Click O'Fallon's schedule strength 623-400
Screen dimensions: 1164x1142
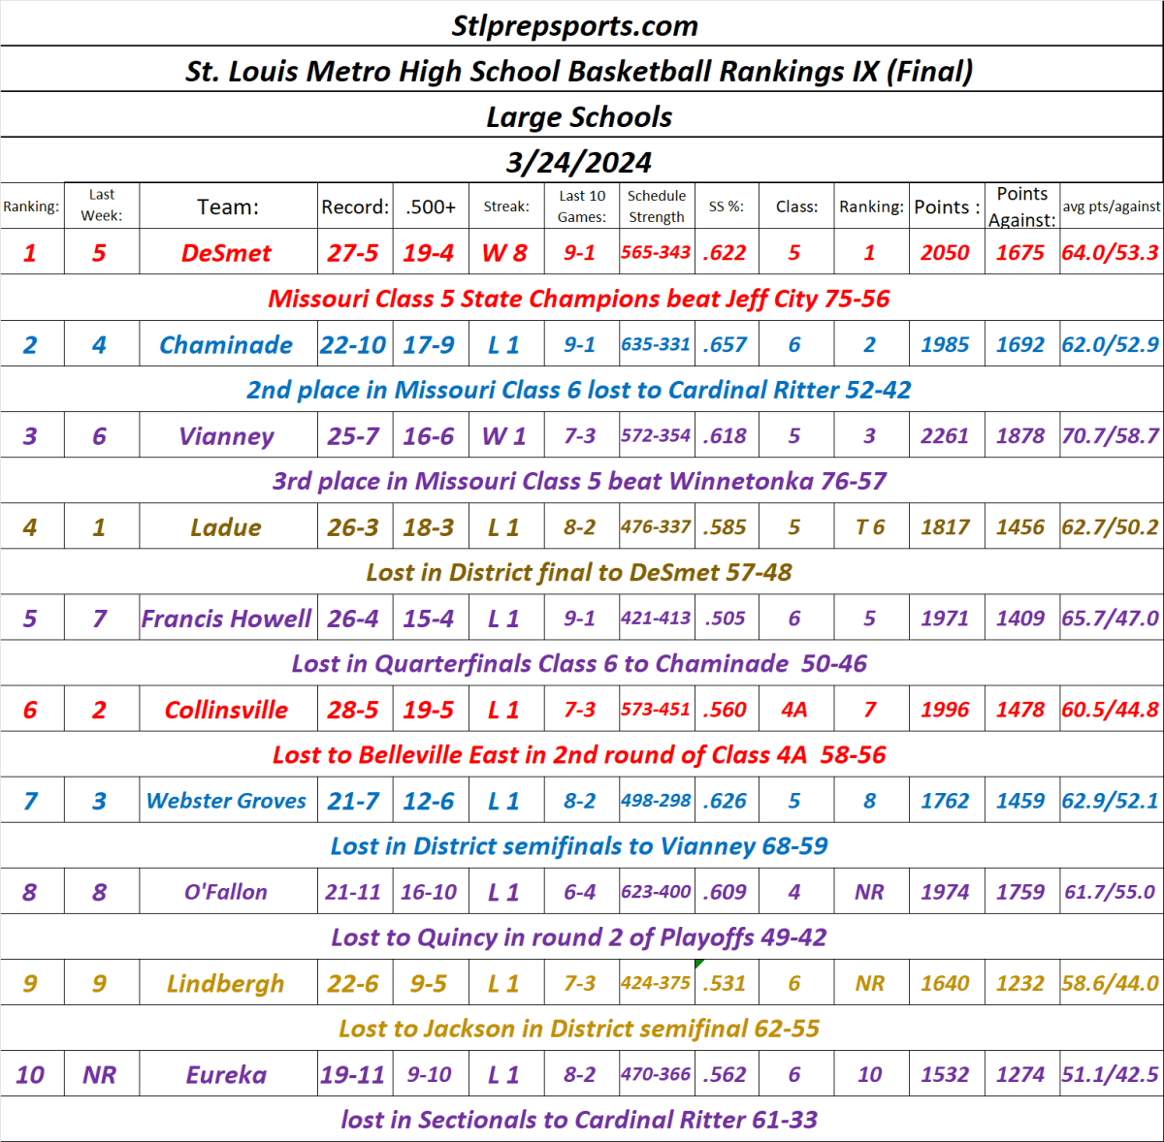(x=656, y=892)
